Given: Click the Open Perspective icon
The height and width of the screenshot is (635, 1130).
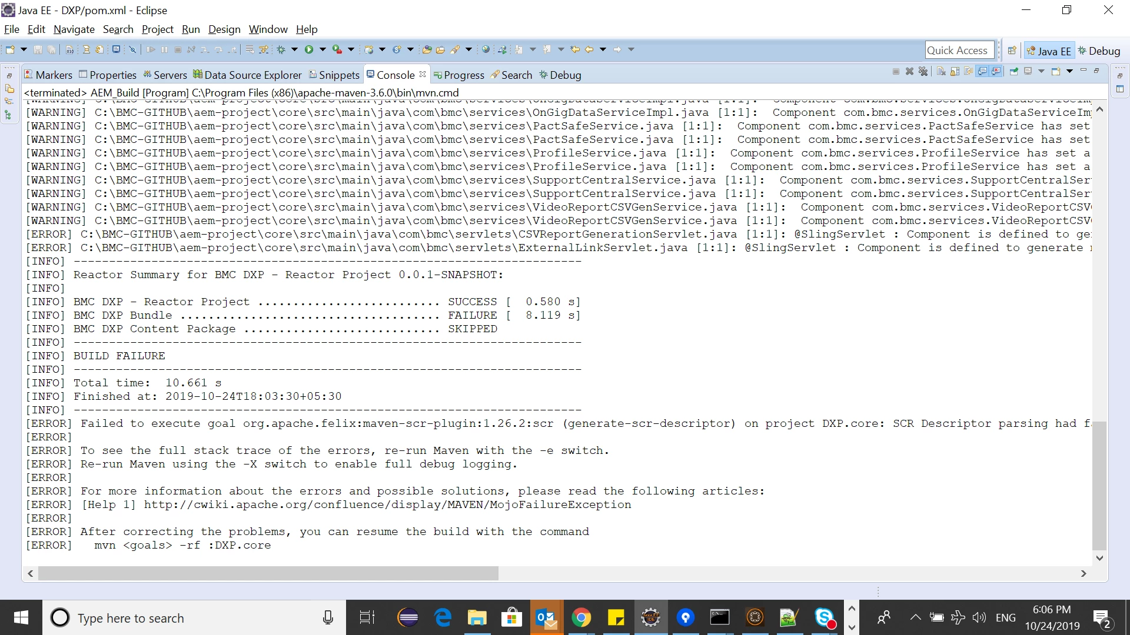Looking at the screenshot, I should [1012, 51].
